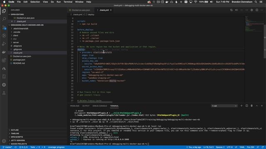Click the flask test icon in activity bar
Image resolution: width=266 pixels, height=149 pixels.
point(4,93)
